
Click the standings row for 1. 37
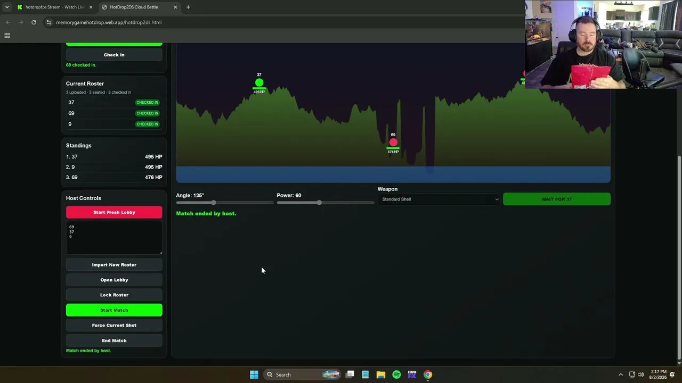(x=114, y=157)
